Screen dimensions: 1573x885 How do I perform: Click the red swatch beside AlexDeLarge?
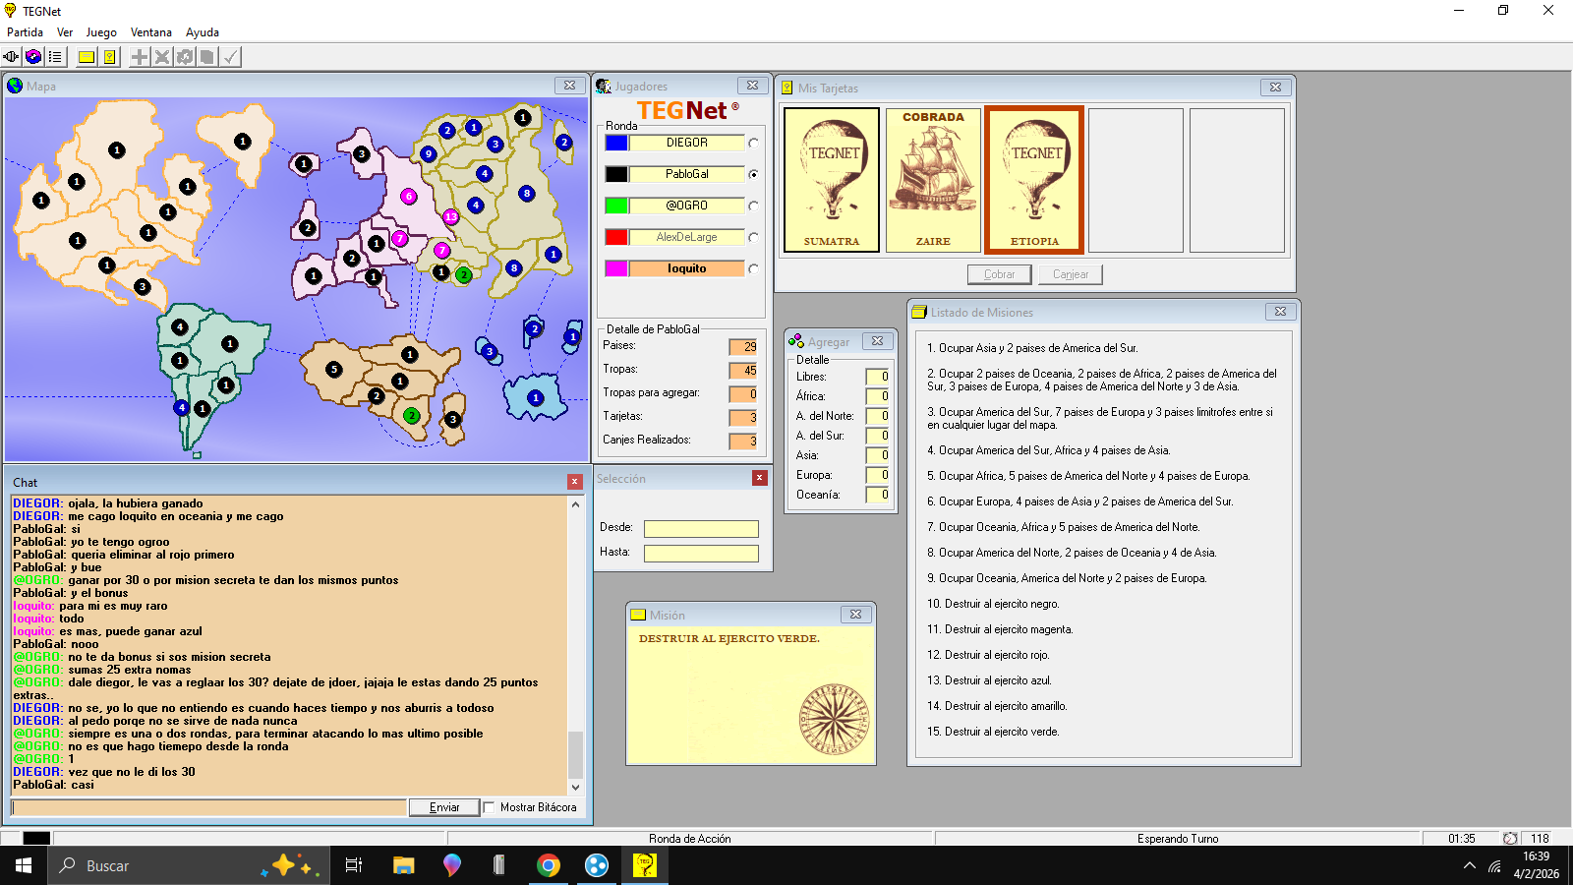click(x=616, y=237)
